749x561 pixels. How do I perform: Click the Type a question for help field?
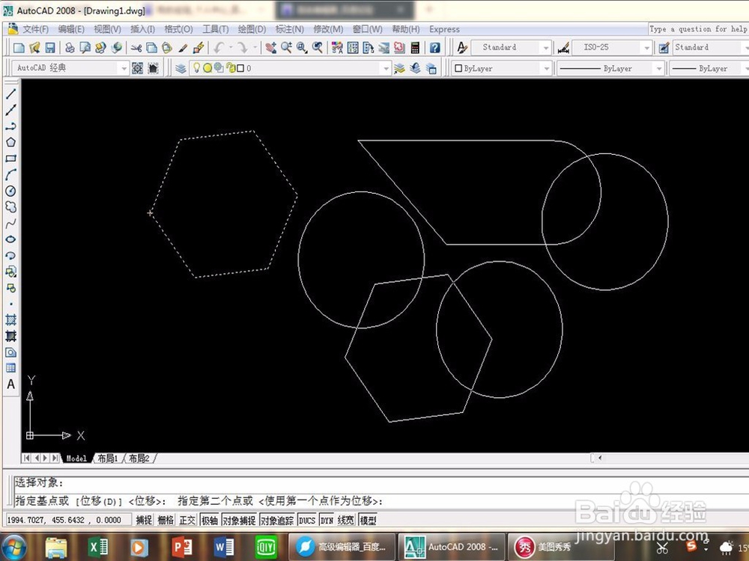coord(698,29)
